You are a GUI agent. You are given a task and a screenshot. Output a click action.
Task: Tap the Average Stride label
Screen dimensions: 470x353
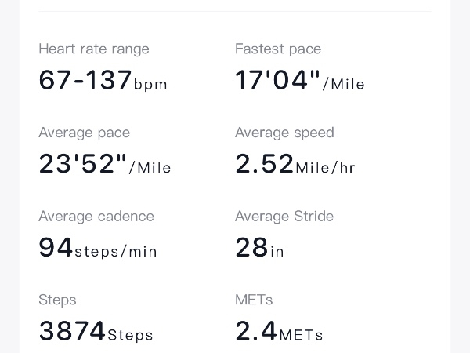tap(284, 217)
